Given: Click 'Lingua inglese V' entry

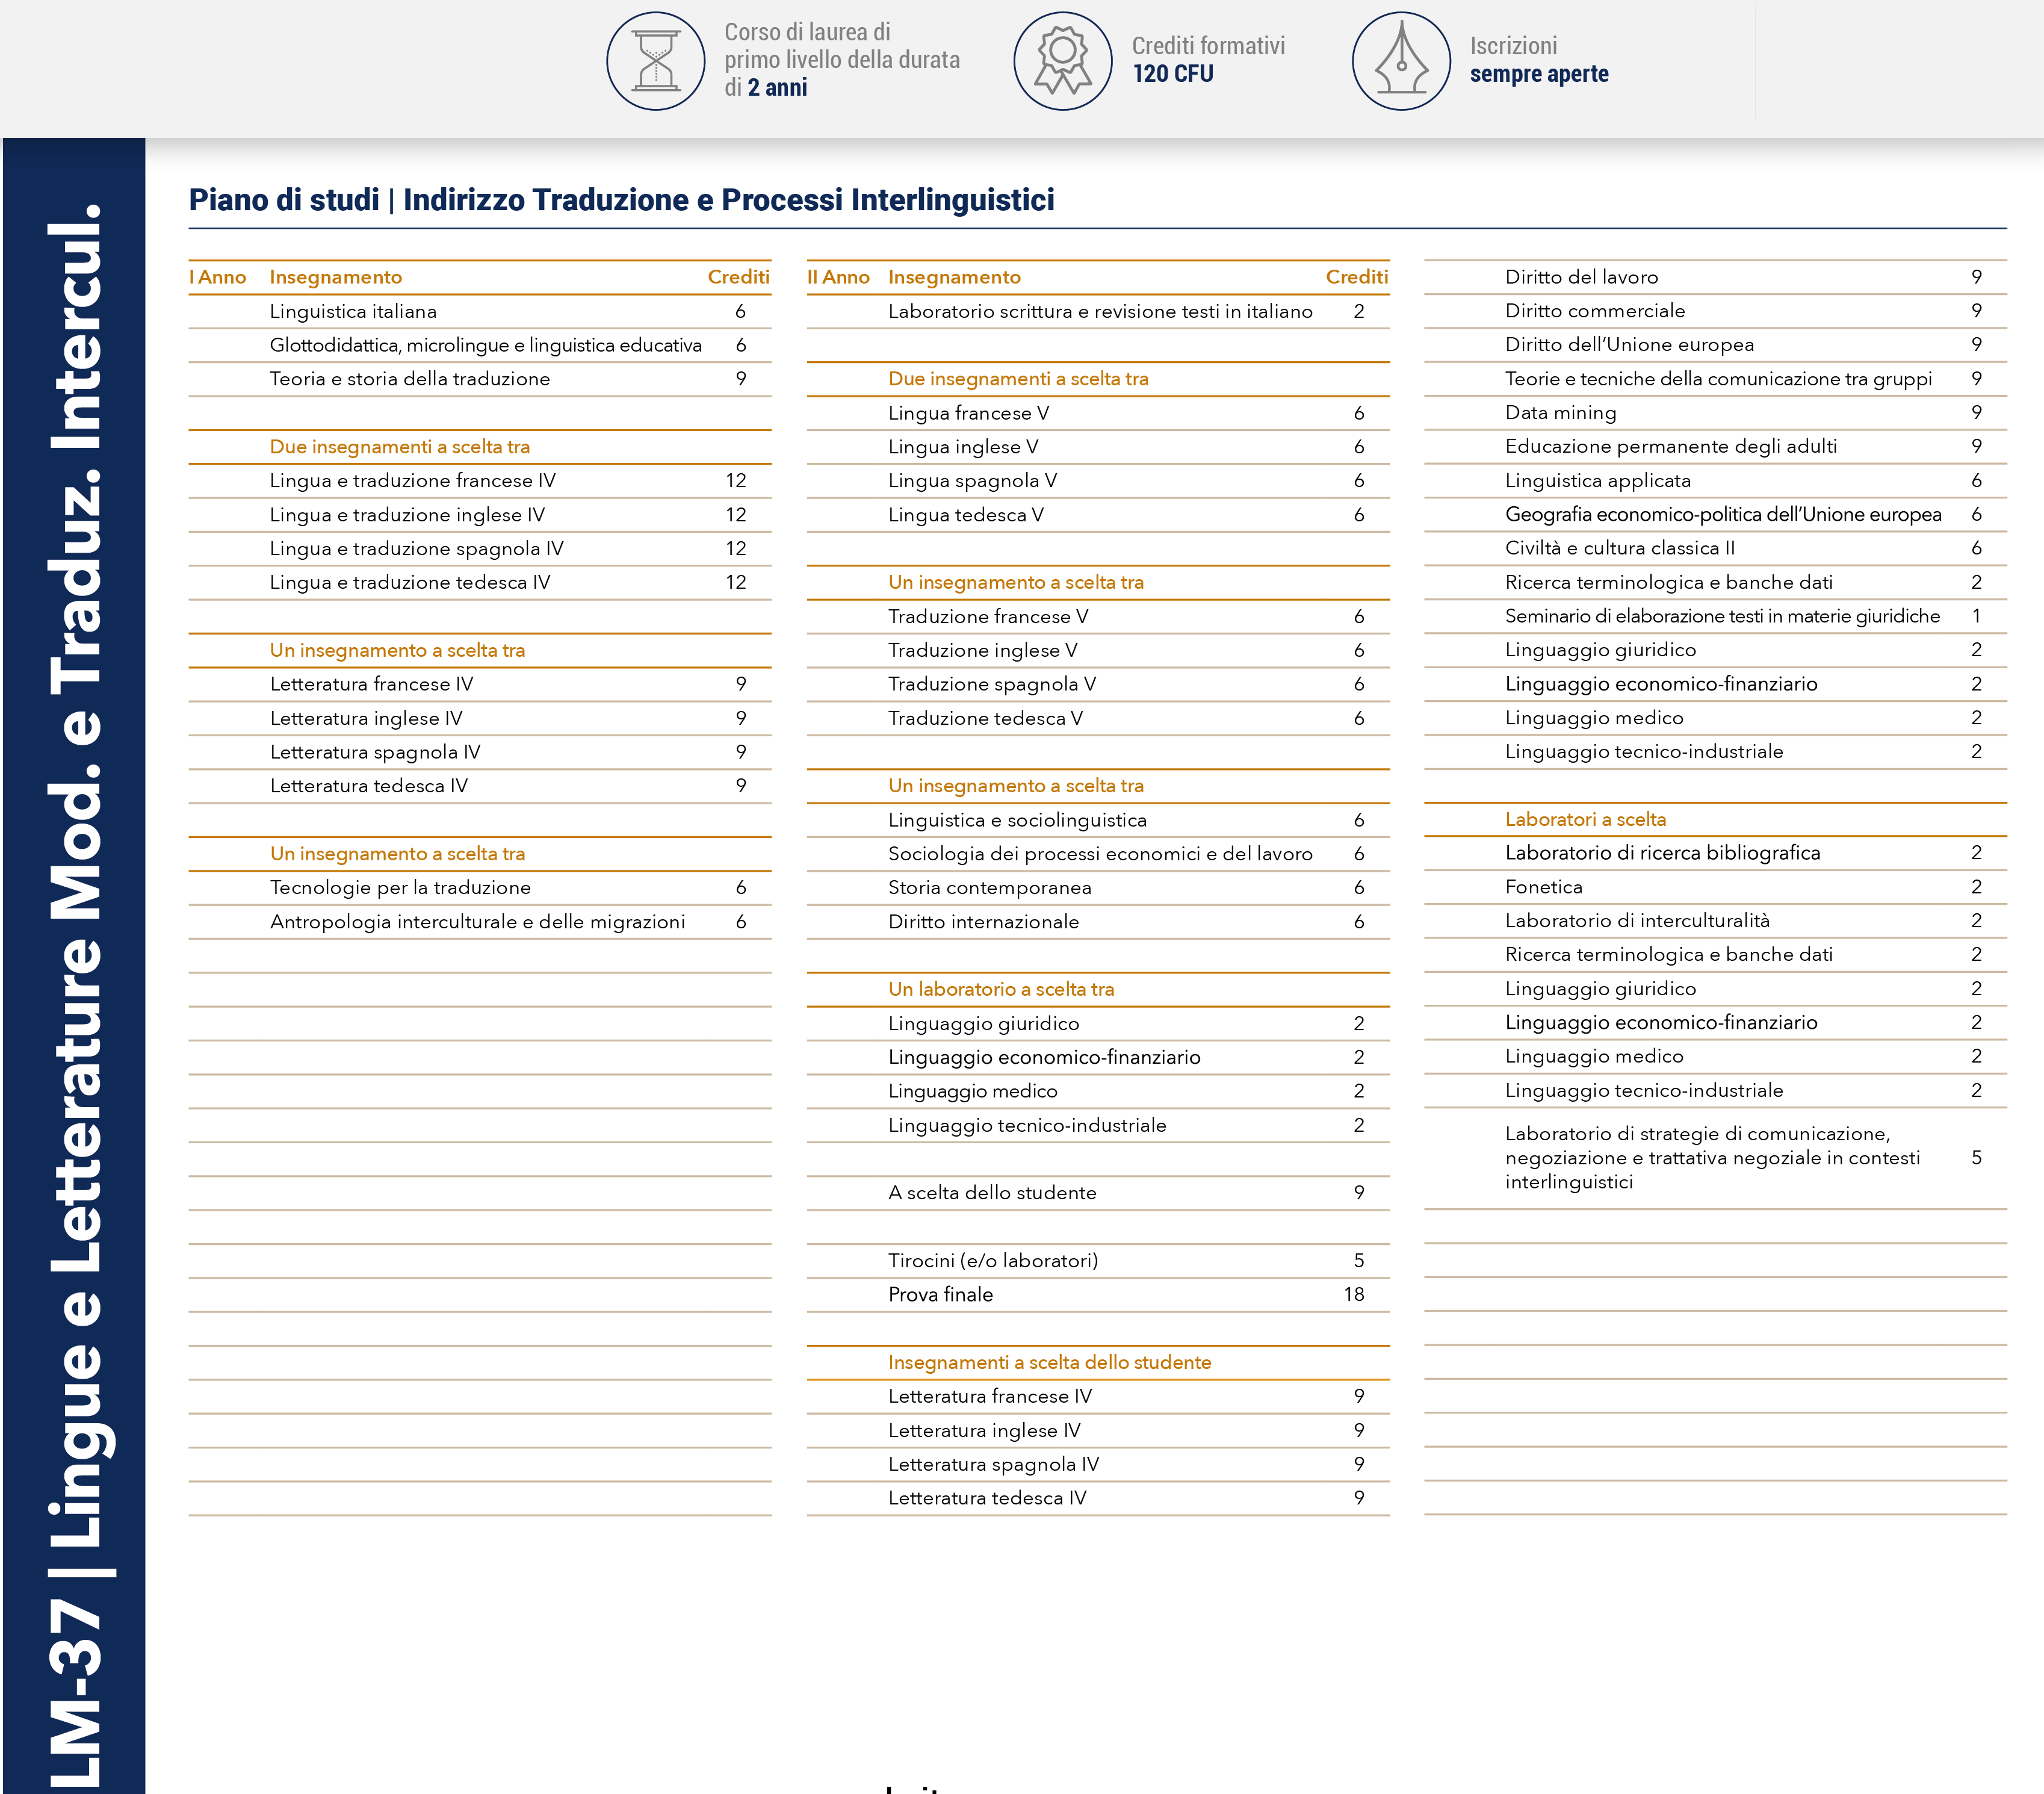Looking at the screenshot, I should pos(963,447).
